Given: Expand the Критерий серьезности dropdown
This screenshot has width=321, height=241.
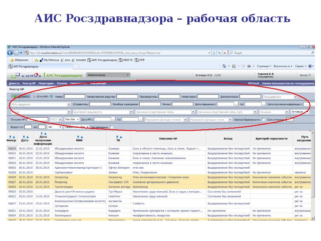Looking at the screenshot, I should [131, 112].
